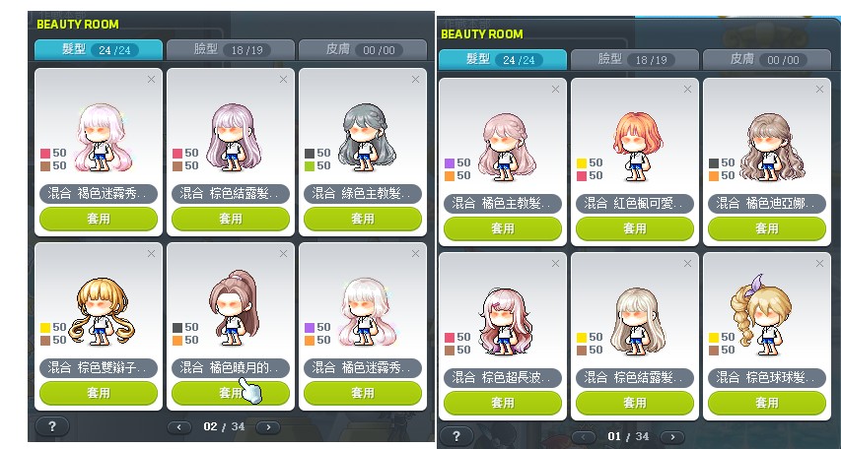Remove the 褐色迷霧秀 hair card with X
The width and height of the screenshot is (841, 449).
click(x=151, y=80)
